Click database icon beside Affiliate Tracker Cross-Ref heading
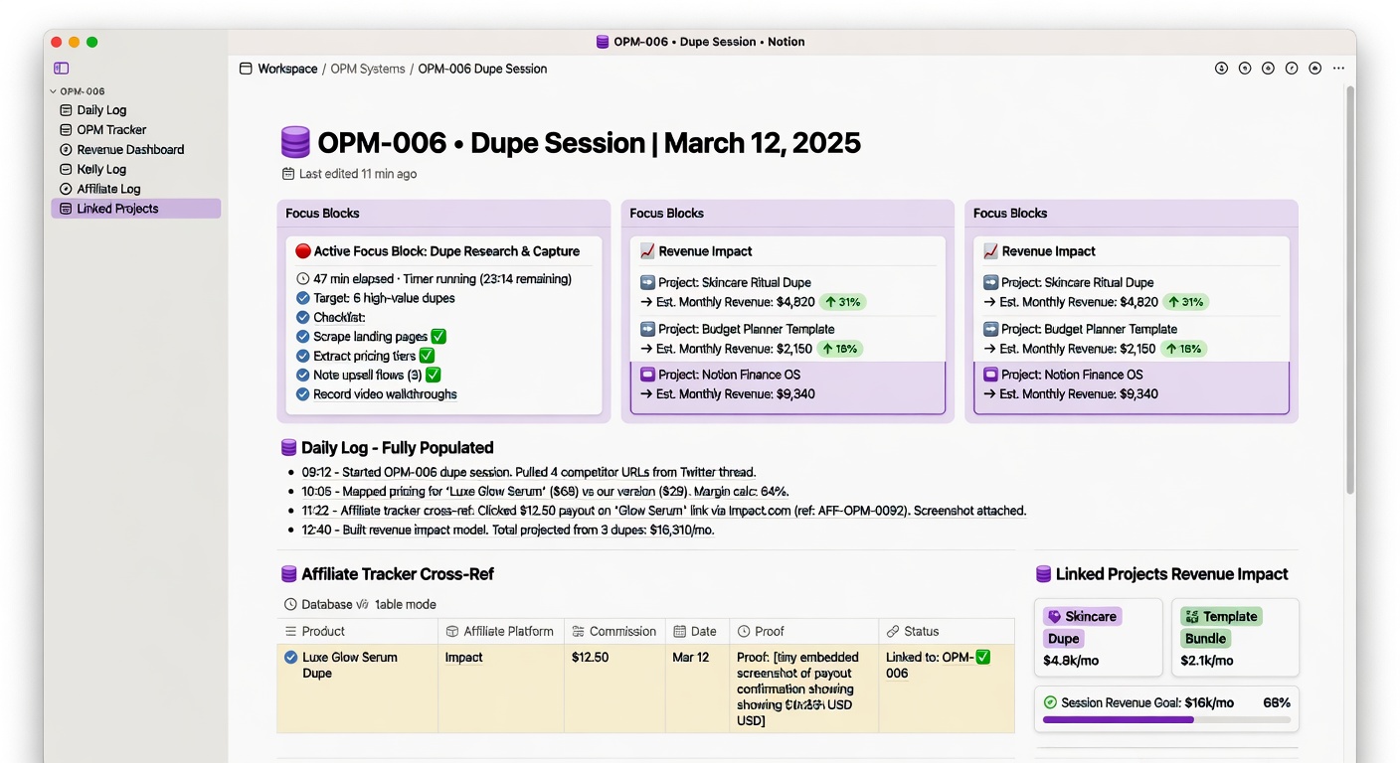1400x763 pixels. coord(289,574)
